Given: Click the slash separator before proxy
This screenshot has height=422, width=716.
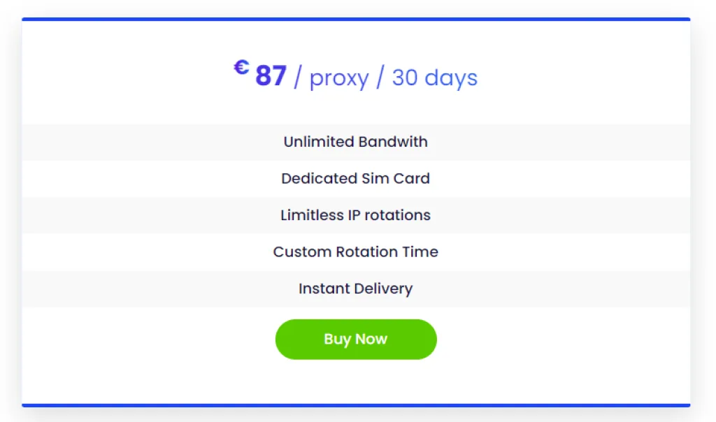Looking at the screenshot, I should point(297,78).
